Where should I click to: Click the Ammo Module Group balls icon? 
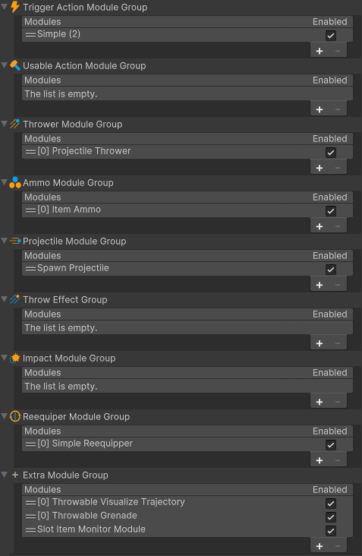(15, 182)
